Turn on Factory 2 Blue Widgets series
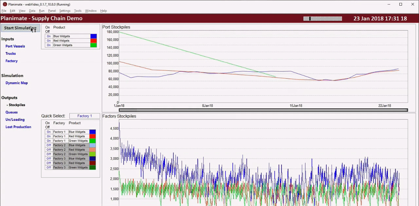 [48, 145]
